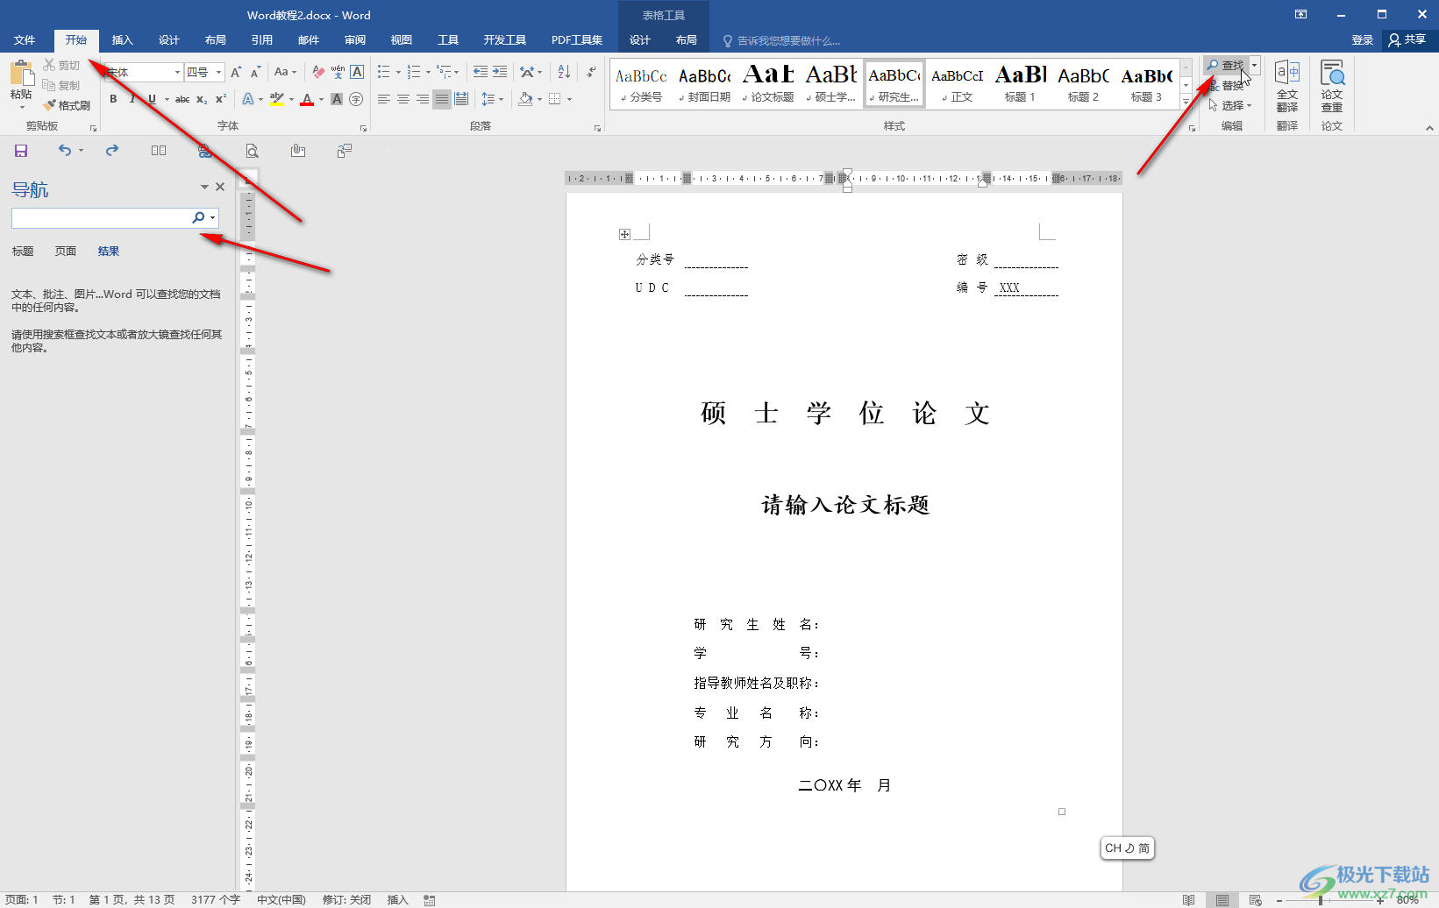Click the clear formatting eraser icon
Image resolution: width=1439 pixels, height=908 pixels.
[x=318, y=73]
